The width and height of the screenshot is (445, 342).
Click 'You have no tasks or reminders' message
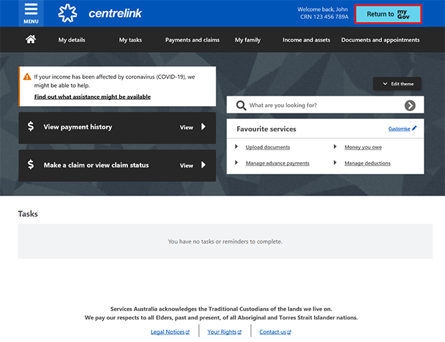225,241
